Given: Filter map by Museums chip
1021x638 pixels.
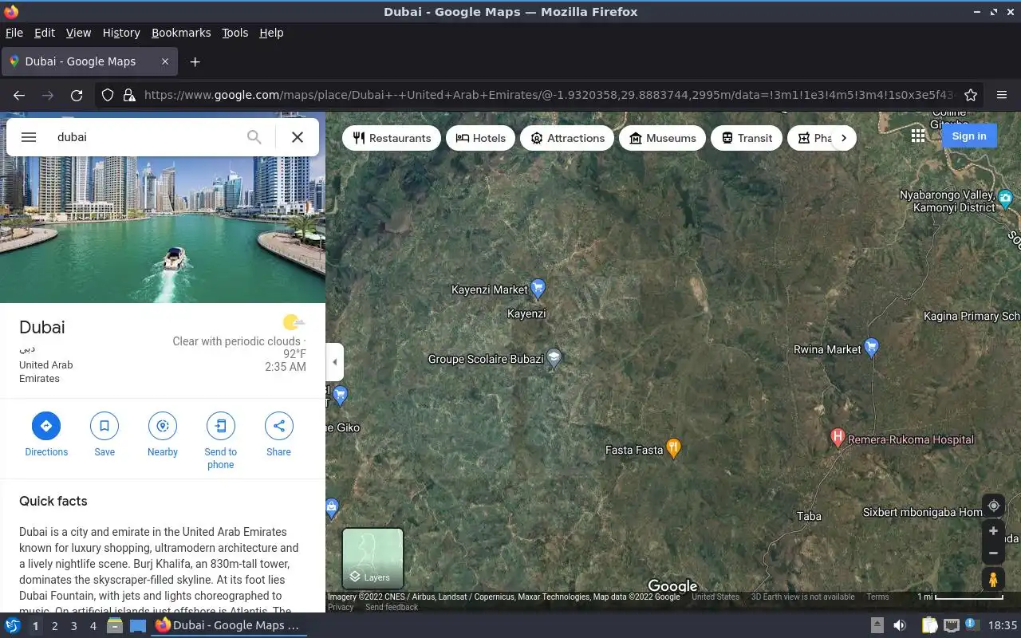Looking at the screenshot, I should coord(662,138).
